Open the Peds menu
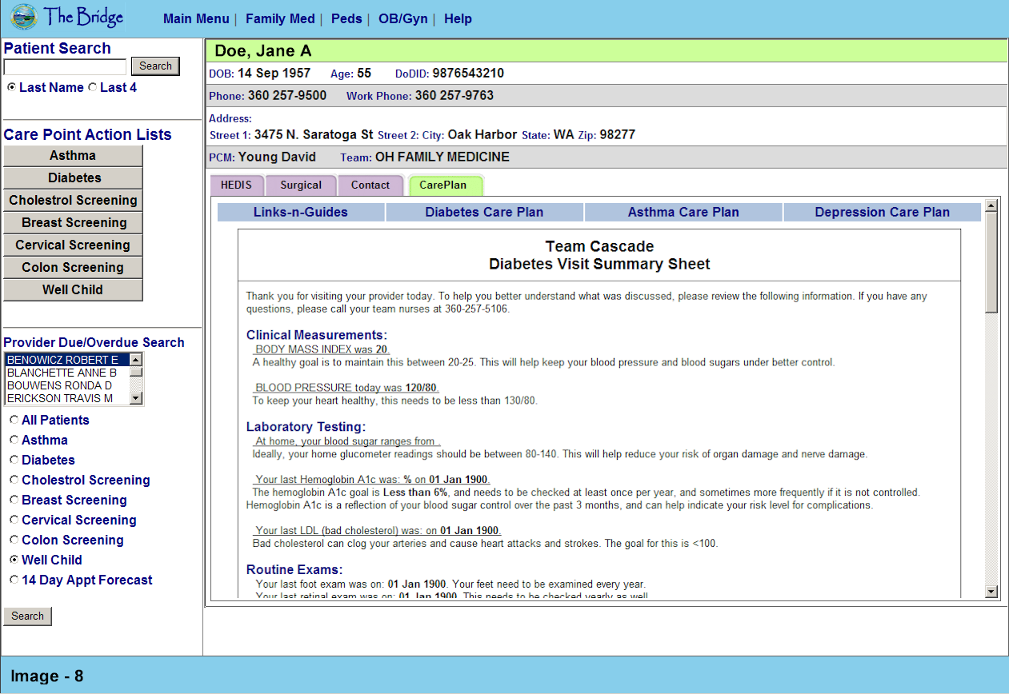Image resolution: width=1009 pixels, height=694 pixels. click(x=346, y=18)
